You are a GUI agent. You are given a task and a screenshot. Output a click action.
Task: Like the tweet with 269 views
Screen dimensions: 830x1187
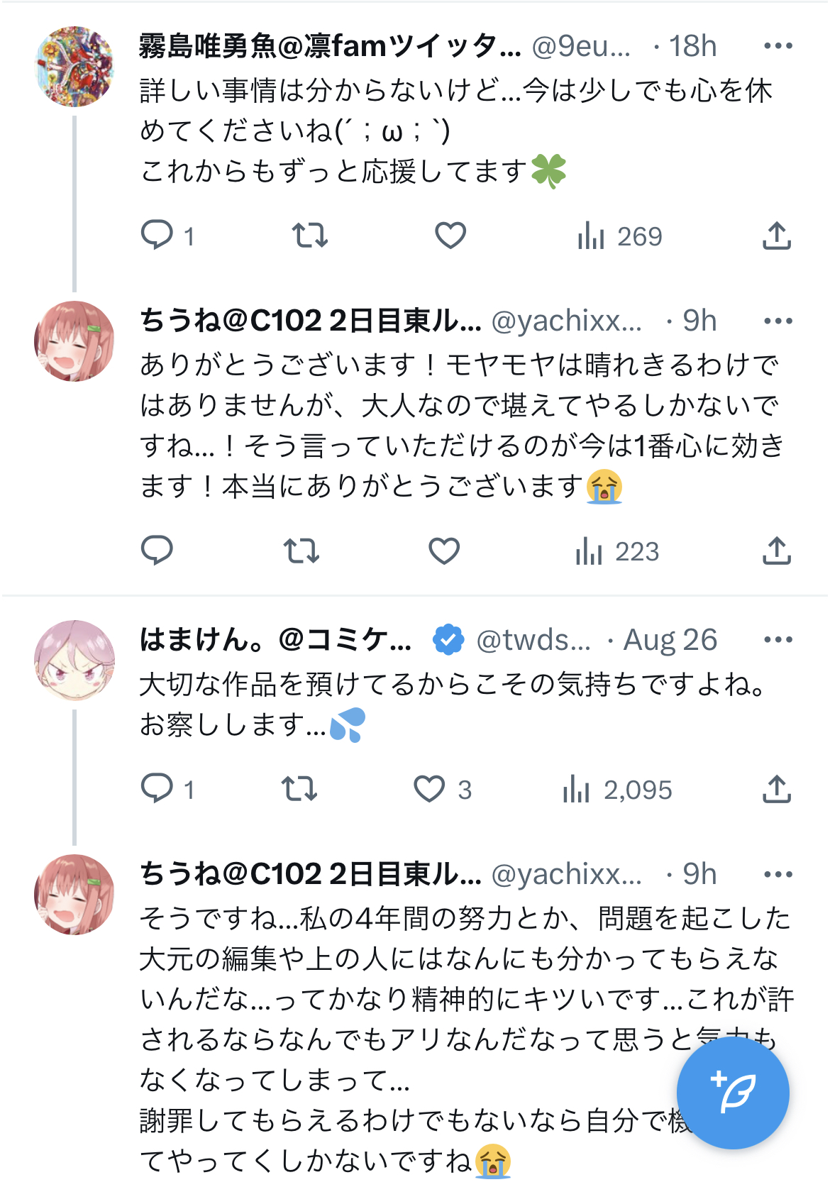[x=450, y=236]
